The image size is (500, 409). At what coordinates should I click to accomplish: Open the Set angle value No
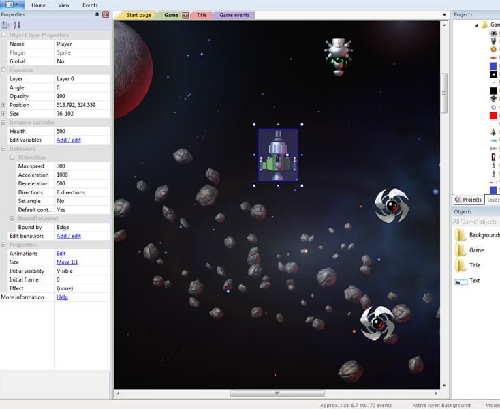(82, 201)
